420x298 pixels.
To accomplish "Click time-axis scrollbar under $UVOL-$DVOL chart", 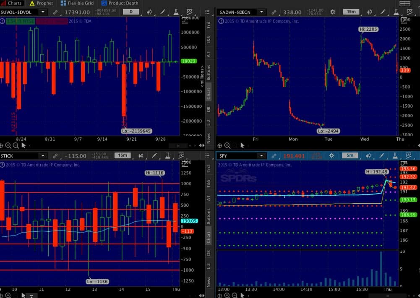I will tap(178, 146).
